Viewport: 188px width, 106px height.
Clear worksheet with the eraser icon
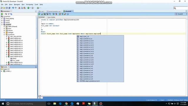click(65, 14)
